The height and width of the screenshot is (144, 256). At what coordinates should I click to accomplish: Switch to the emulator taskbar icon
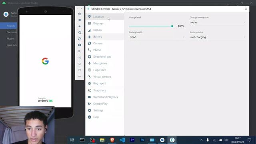point(172,140)
